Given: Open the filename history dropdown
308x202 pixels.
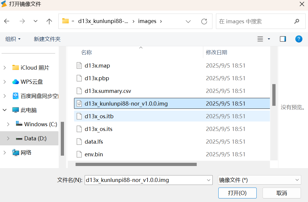Looking at the screenshot, I should (x=209, y=180).
